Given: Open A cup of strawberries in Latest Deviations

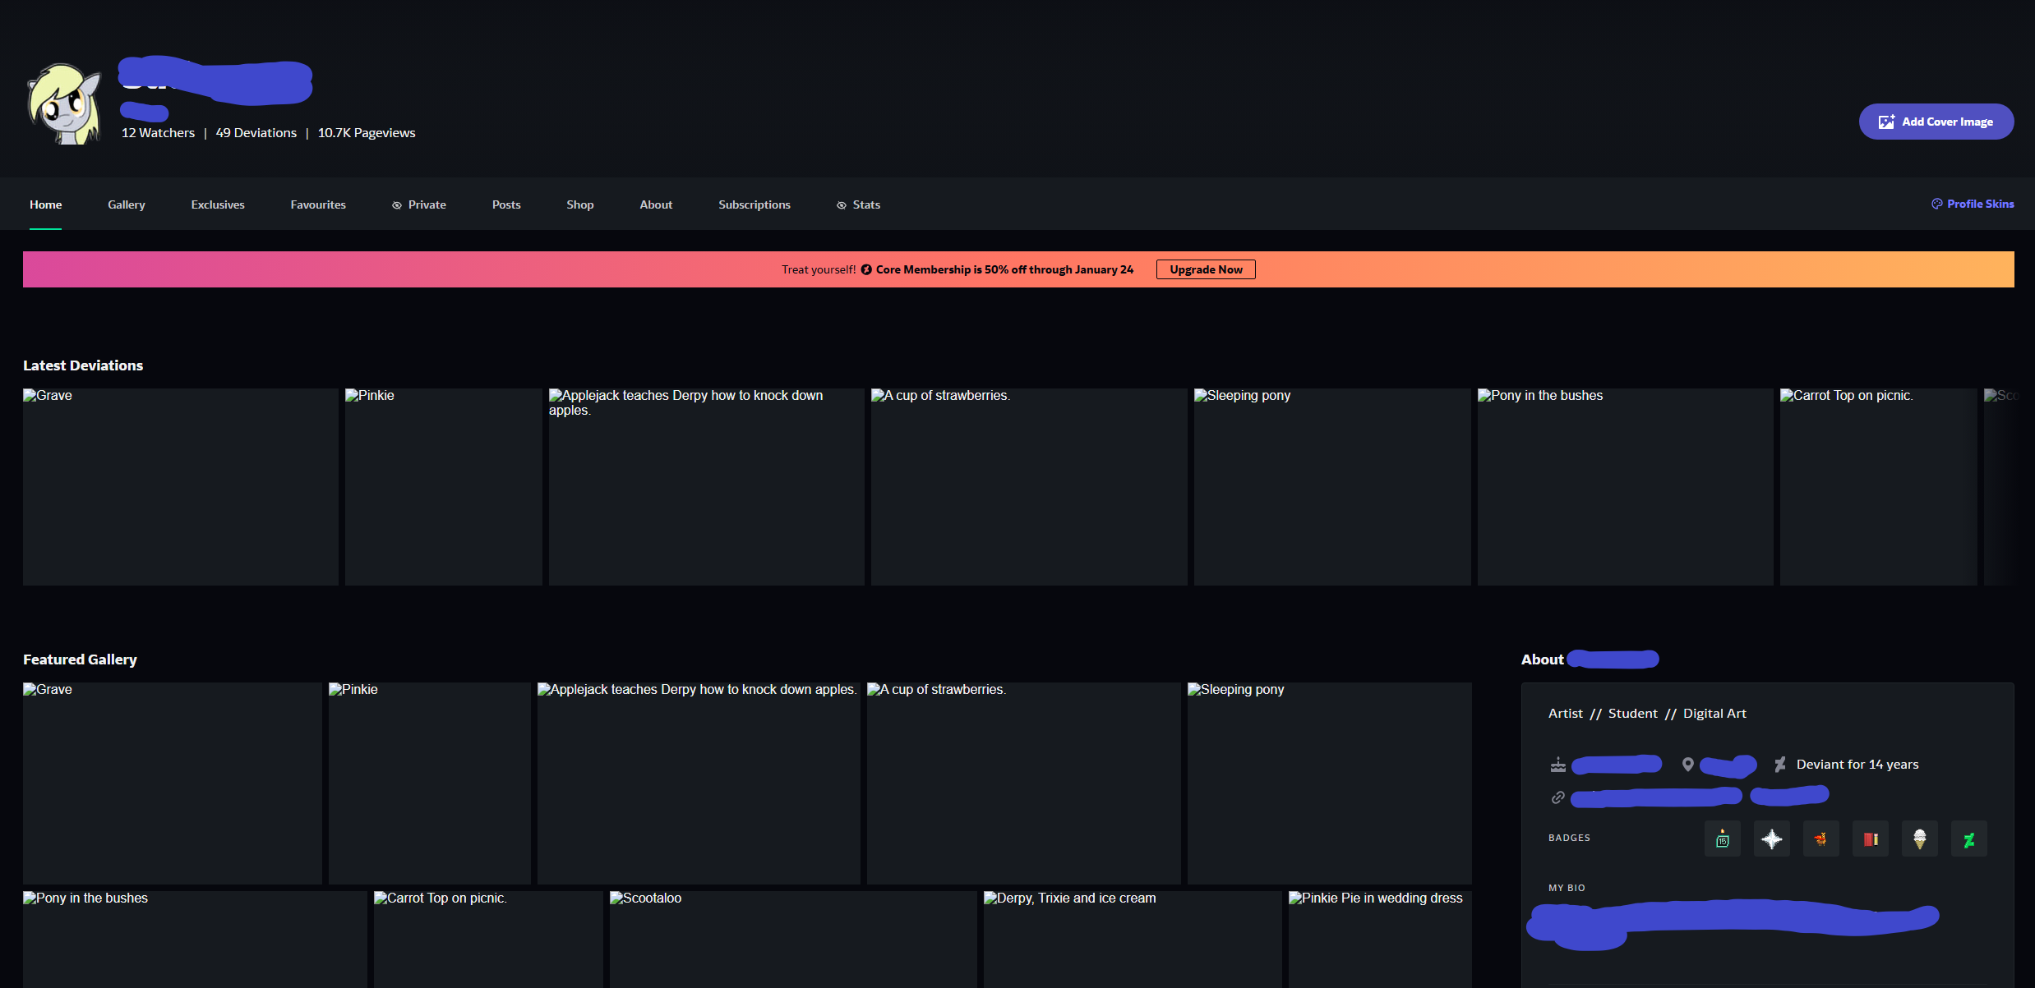Looking at the screenshot, I should [x=1029, y=487].
